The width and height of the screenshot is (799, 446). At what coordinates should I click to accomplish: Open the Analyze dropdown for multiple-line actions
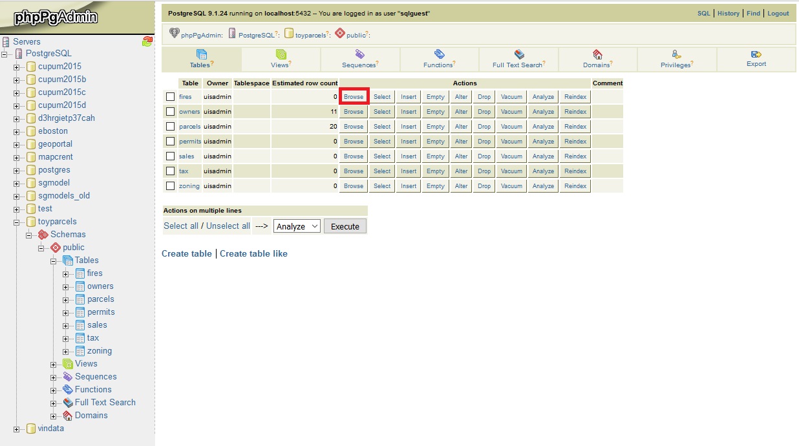[297, 226]
